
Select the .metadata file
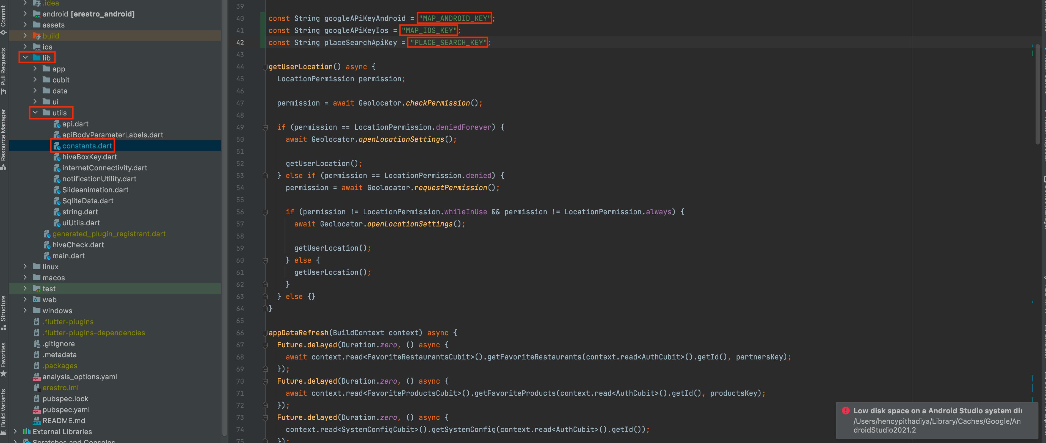[x=60, y=355]
